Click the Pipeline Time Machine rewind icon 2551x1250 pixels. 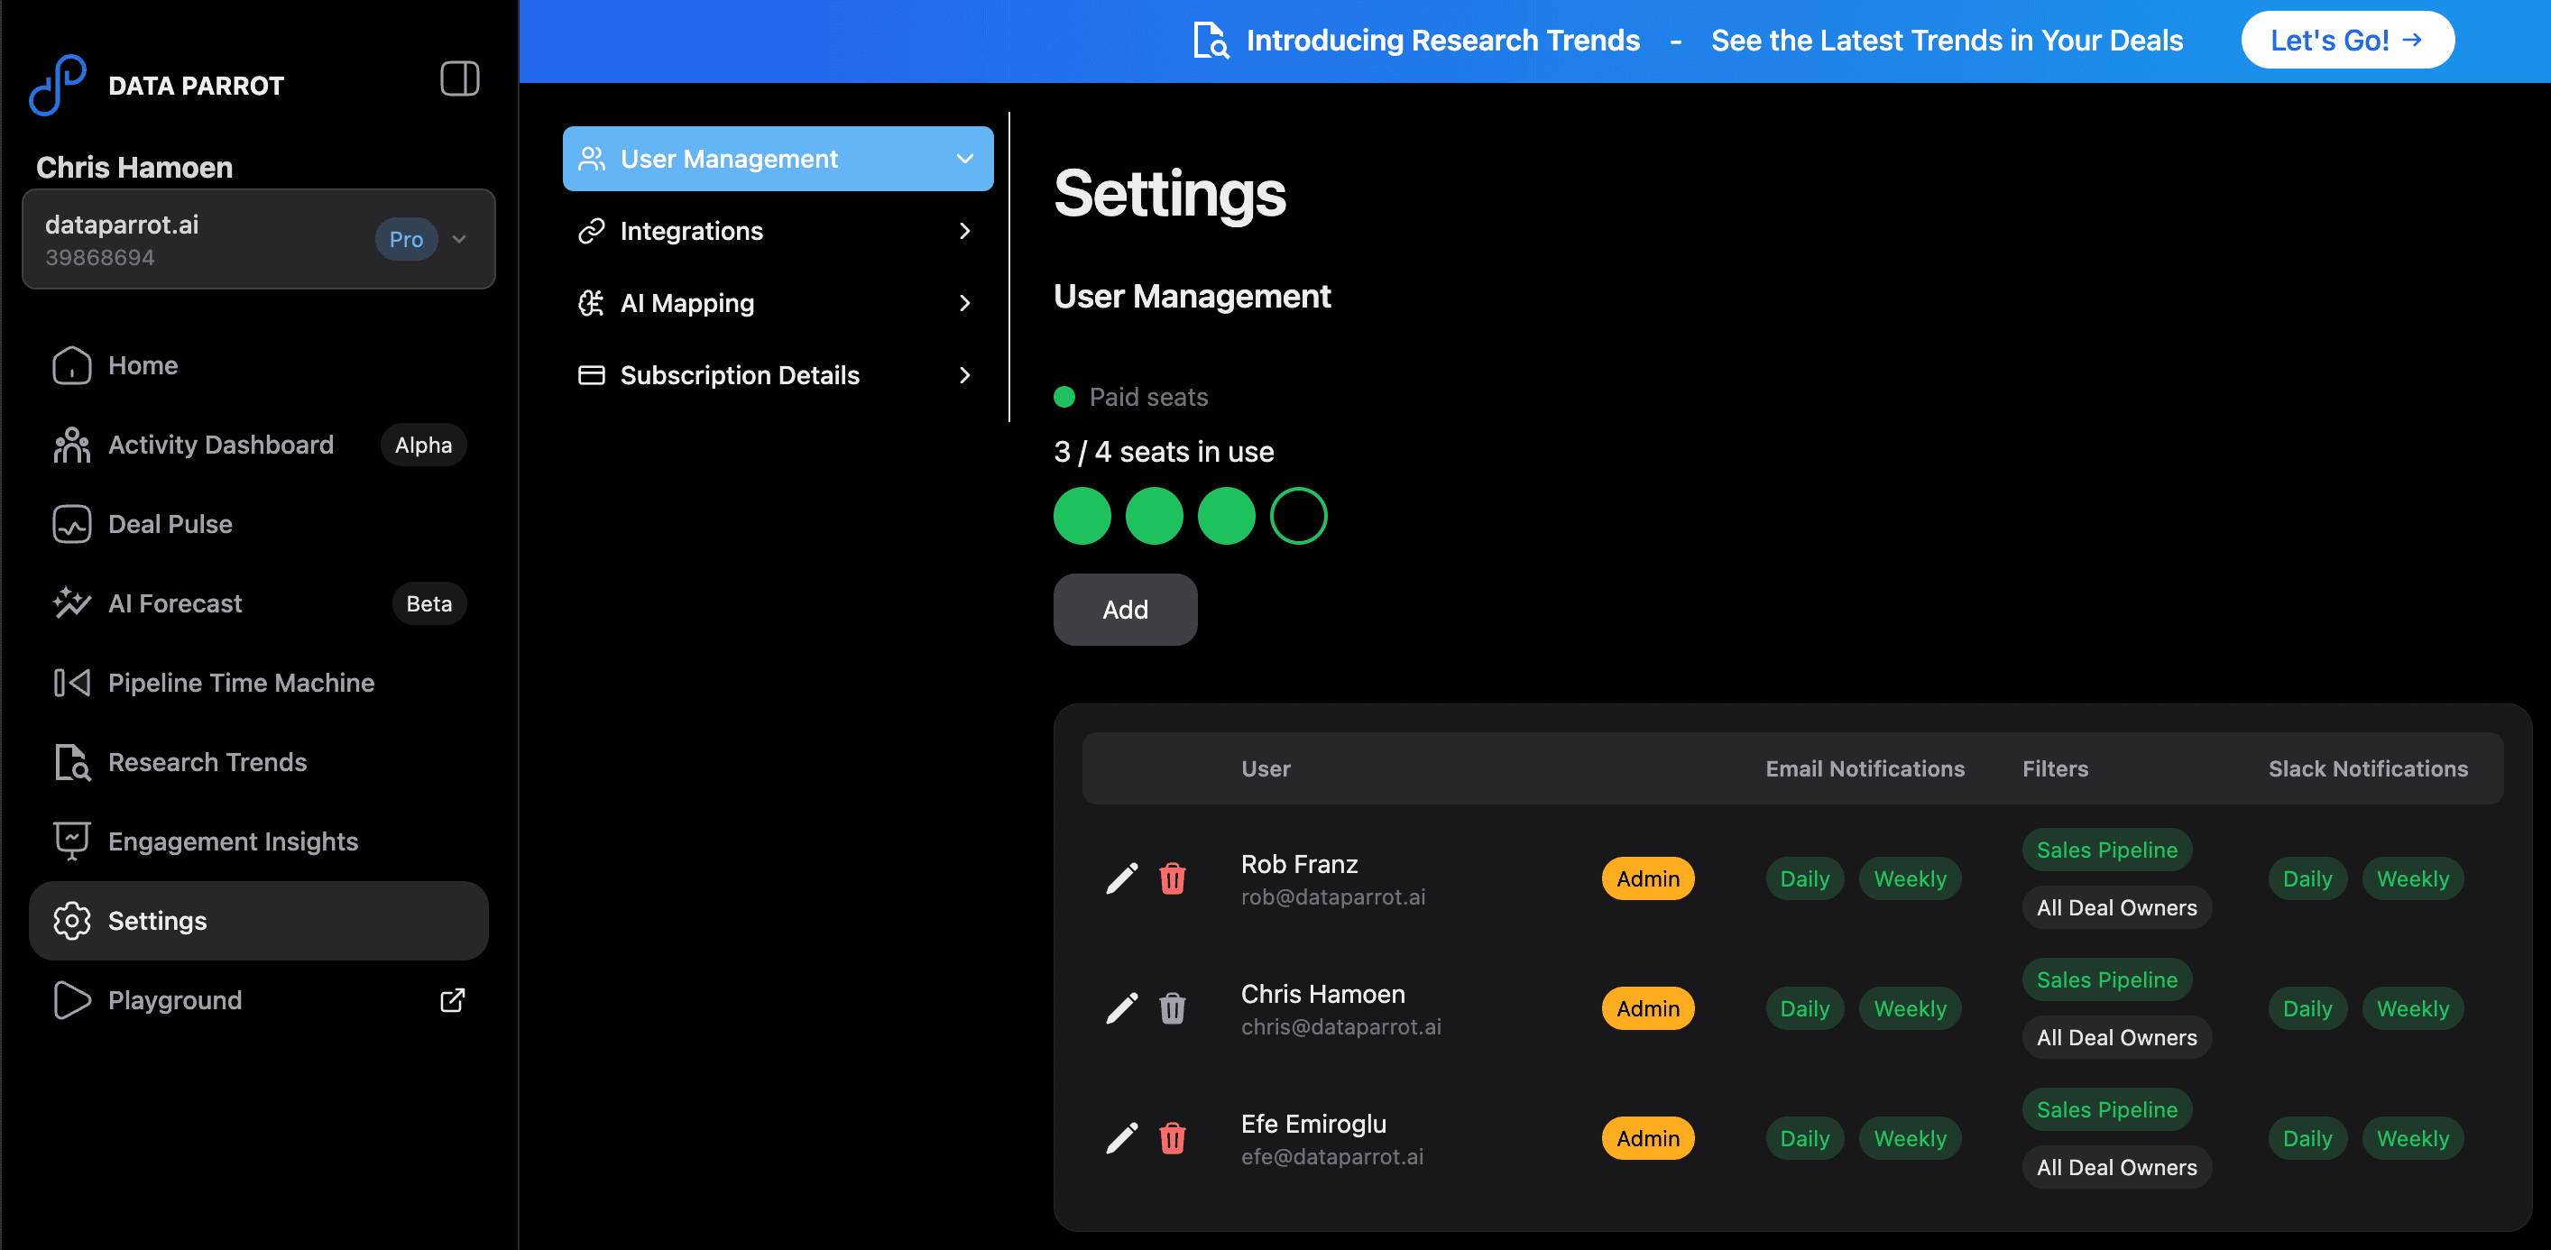[71, 683]
